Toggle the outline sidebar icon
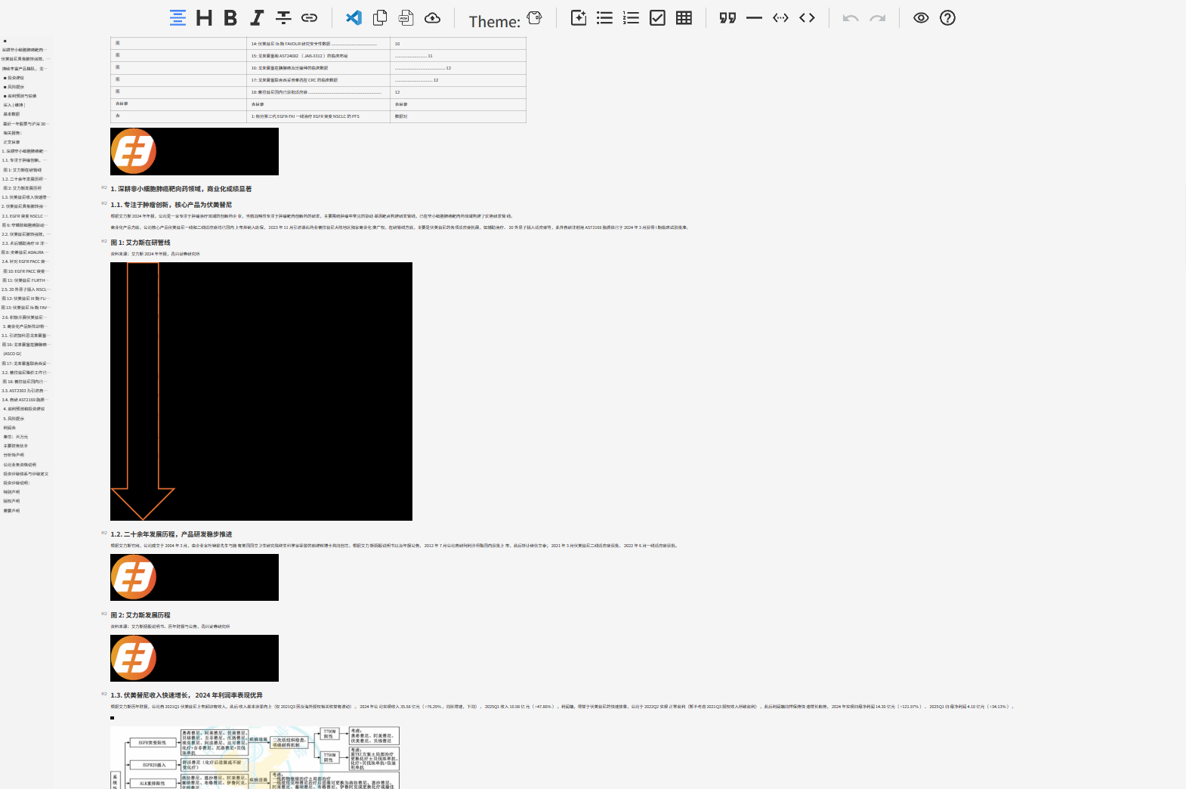Image resolution: width=1186 pixels, height=789 pixels. coord(178,18)
